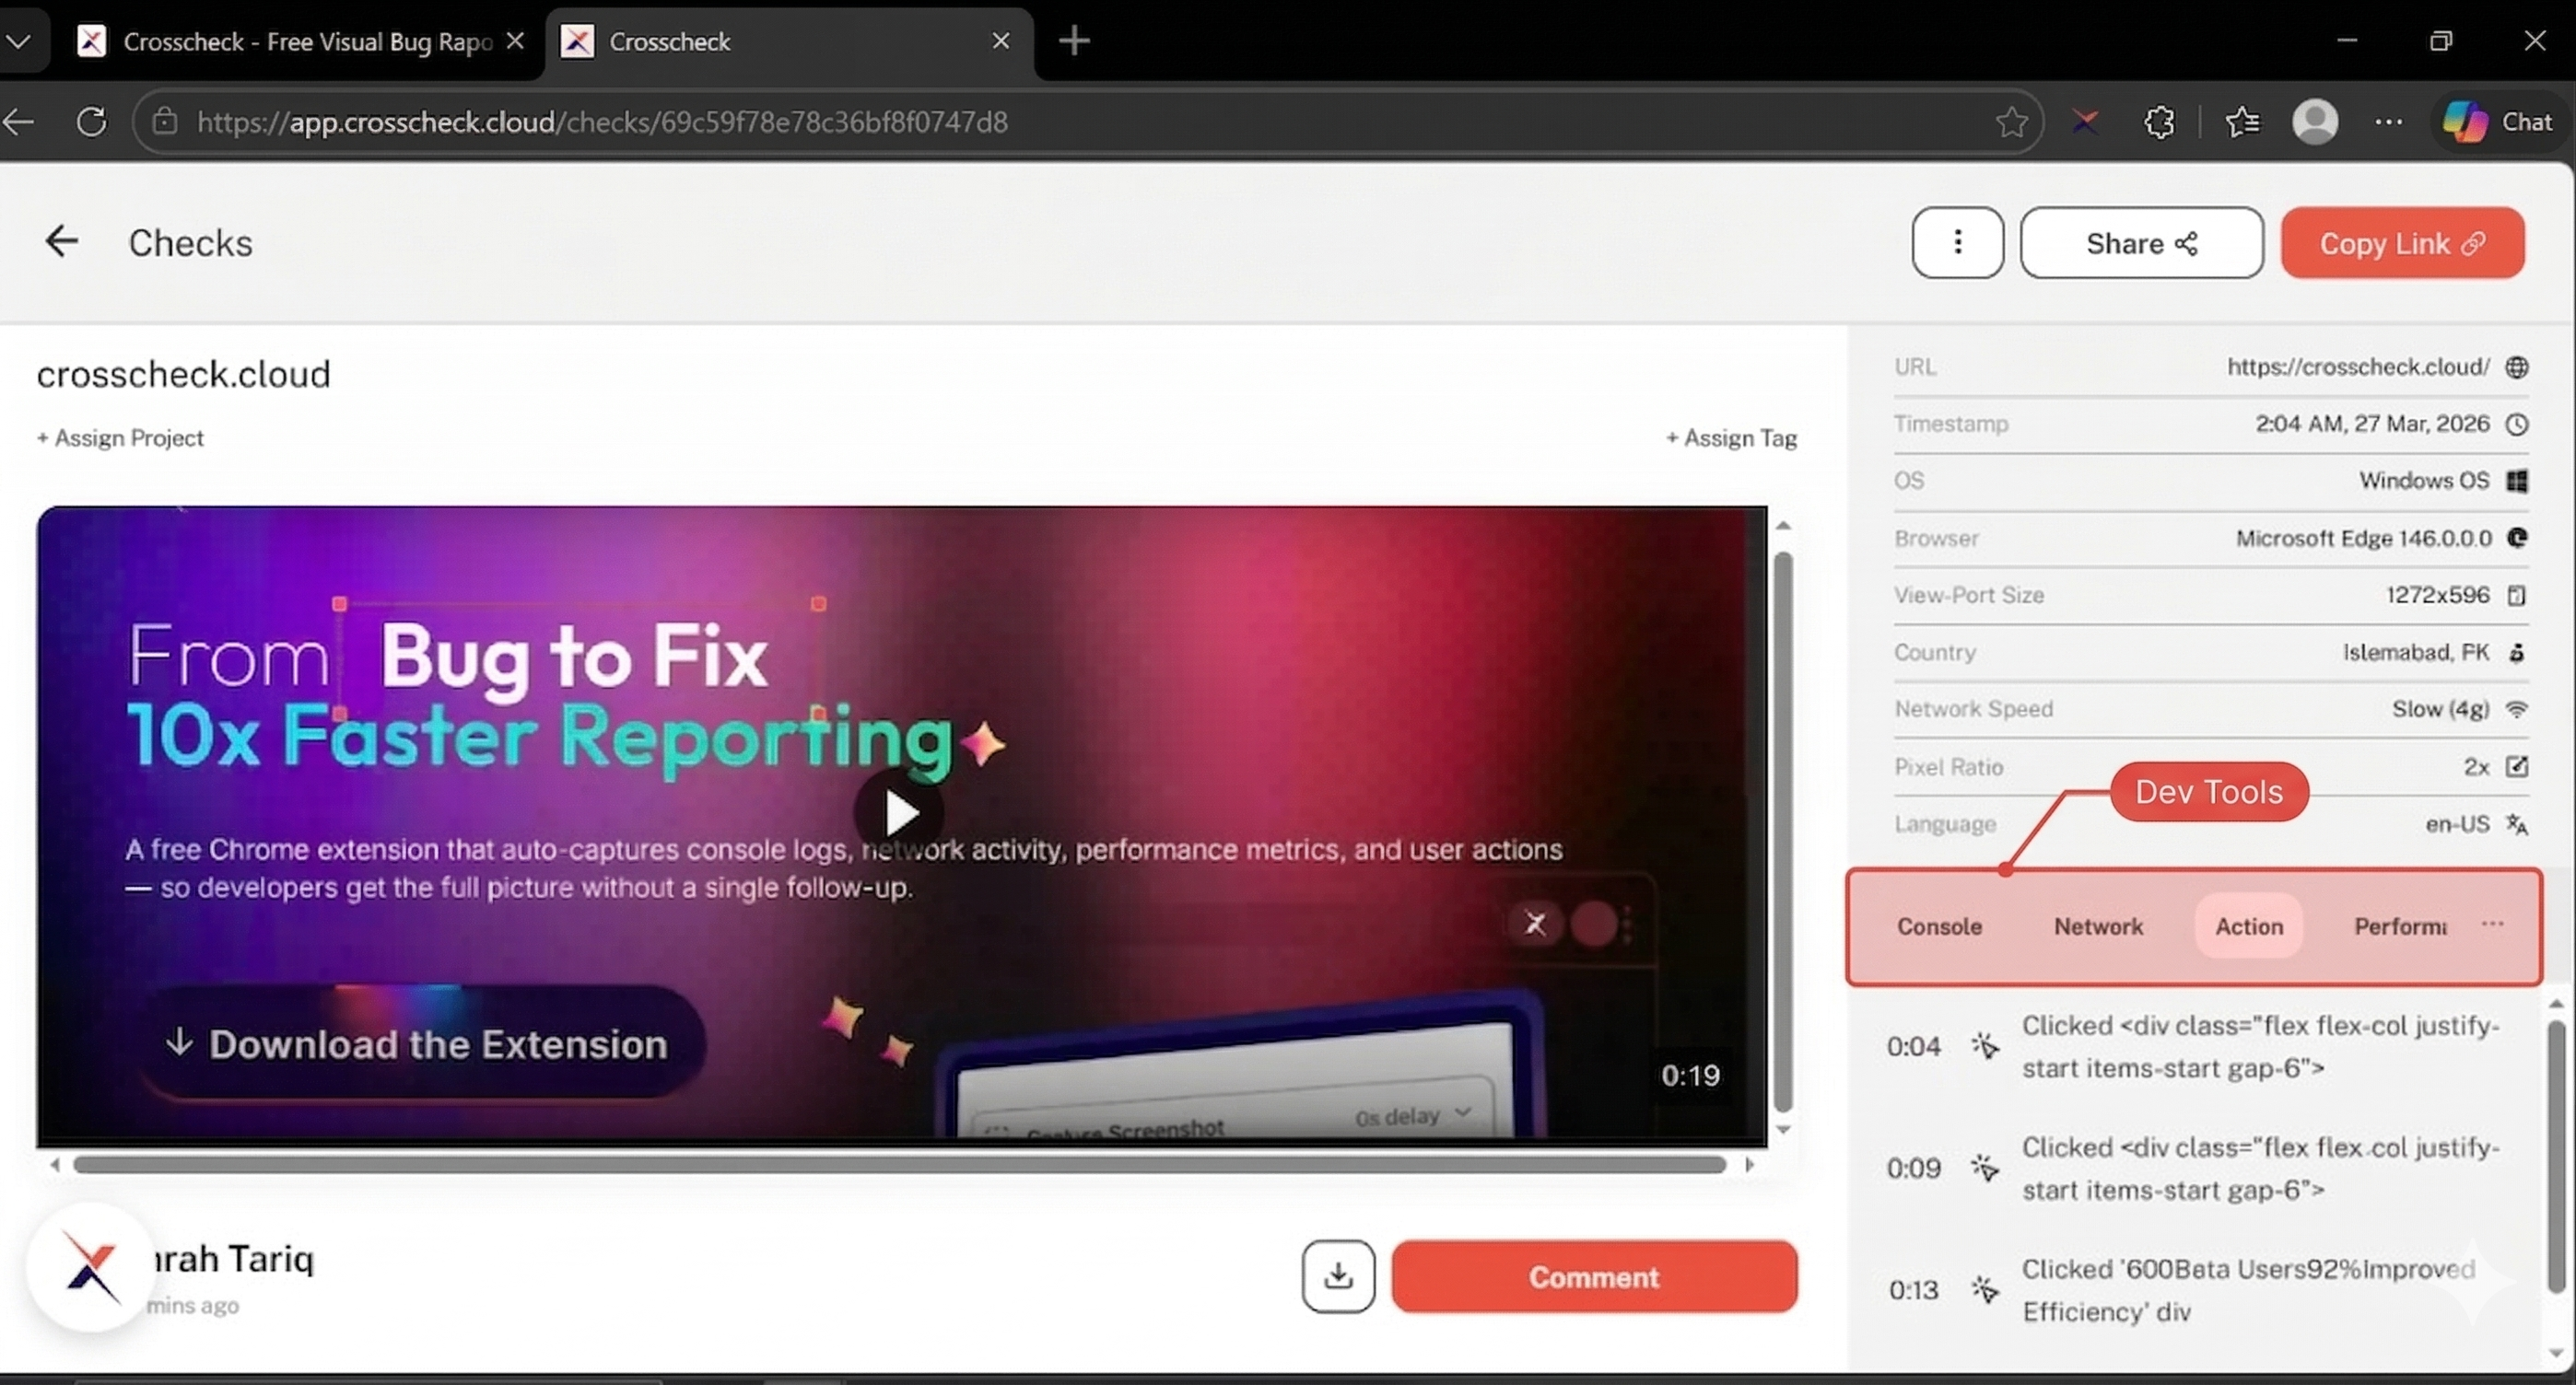Open the Performance dev tools tab
2576x1385 pixels.
coord(2400,926)
